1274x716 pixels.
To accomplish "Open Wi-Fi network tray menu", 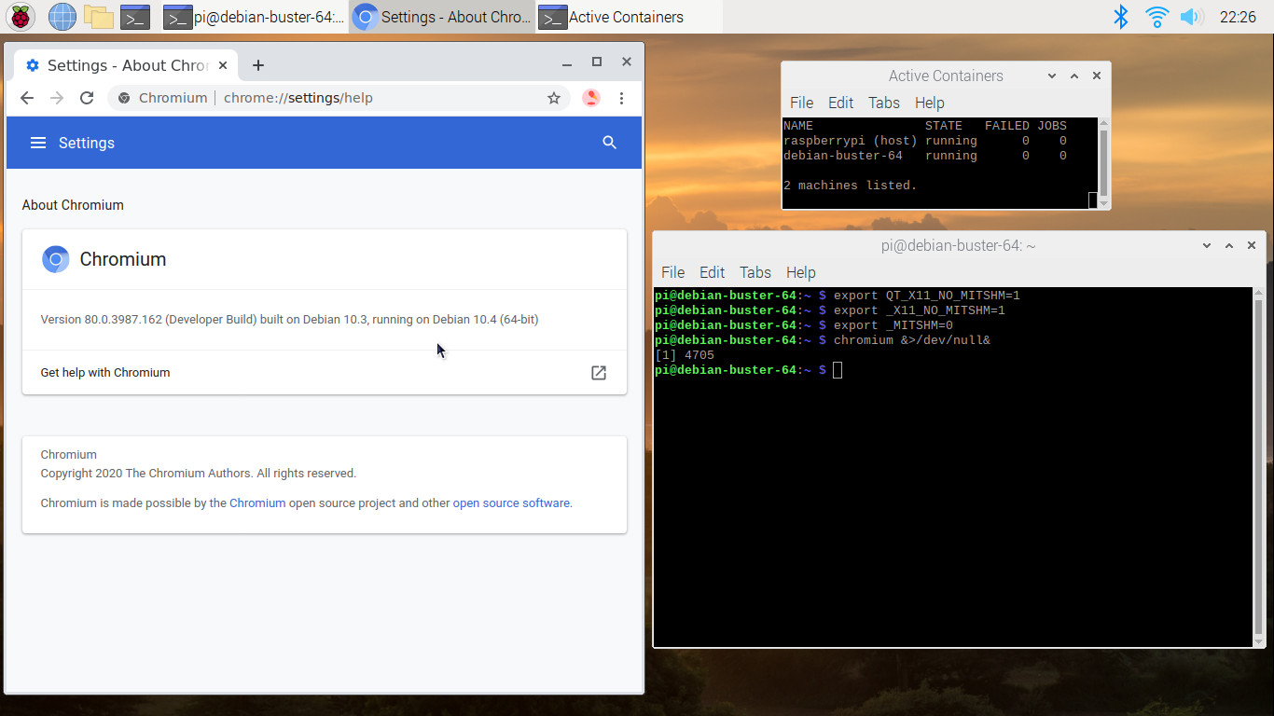I will pyautogui.click(x=1156, y=17).
